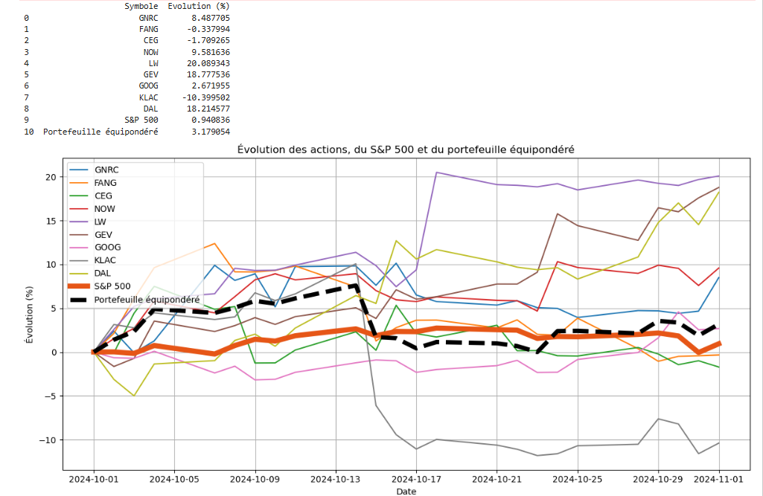Select the FANG value -0.337994 in the table
763x496 pixels.
tap(208, 29)
